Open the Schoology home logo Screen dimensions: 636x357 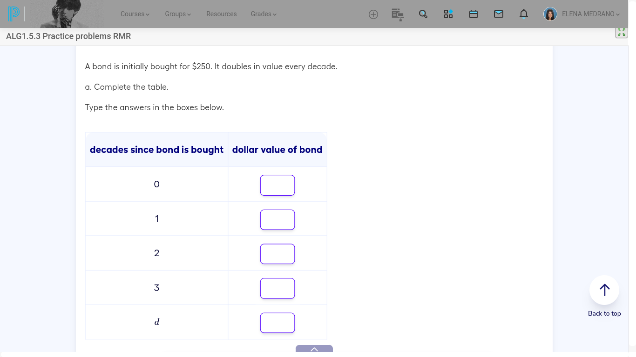coord(14,13)
